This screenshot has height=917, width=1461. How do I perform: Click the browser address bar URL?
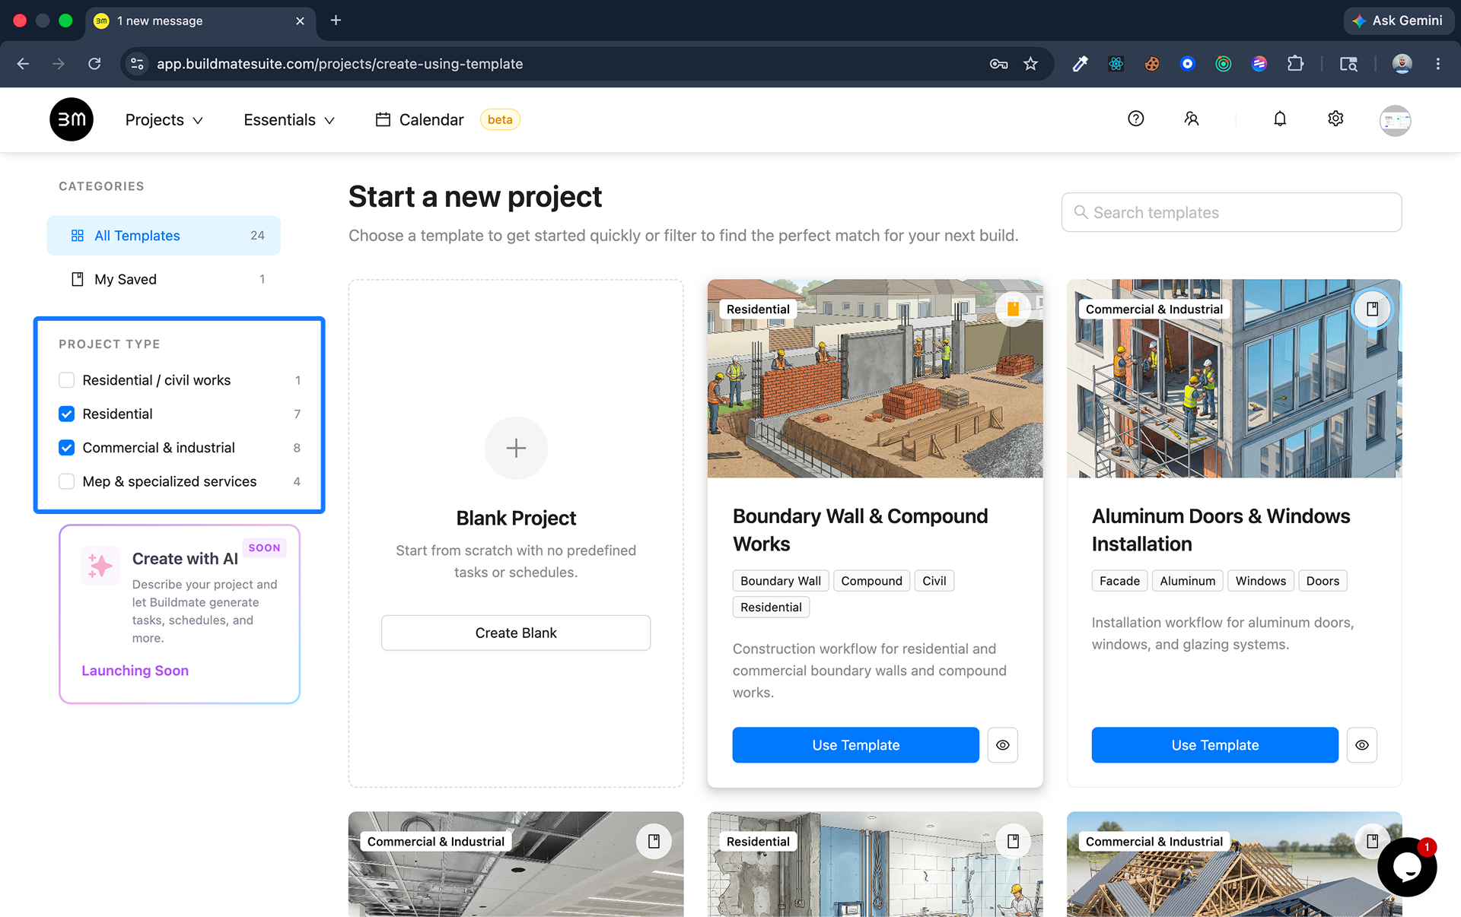[x=339, y=64]
